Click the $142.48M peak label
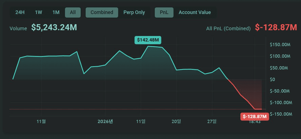The image size is (301, 139). (148, 40)
